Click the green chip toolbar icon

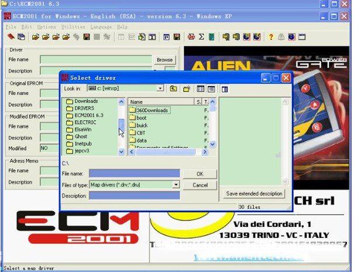tap(212, 37)
